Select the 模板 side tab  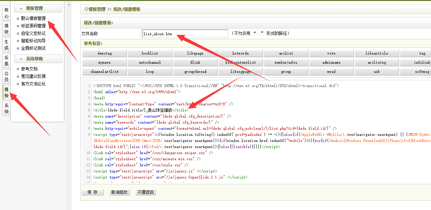[6, 92]
